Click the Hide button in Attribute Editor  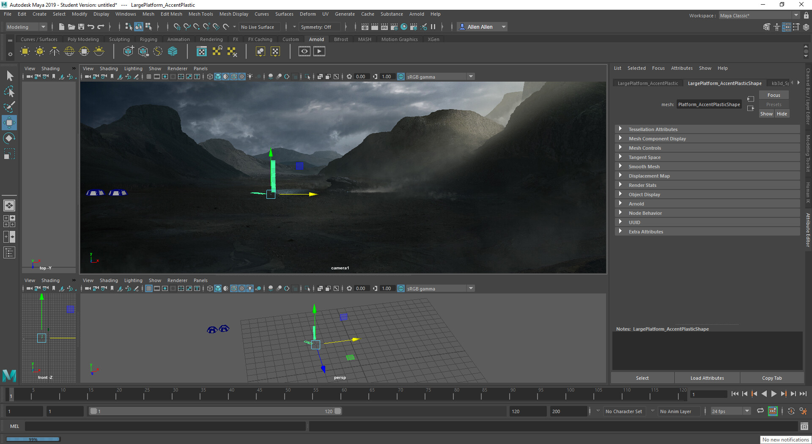point(782,114)
